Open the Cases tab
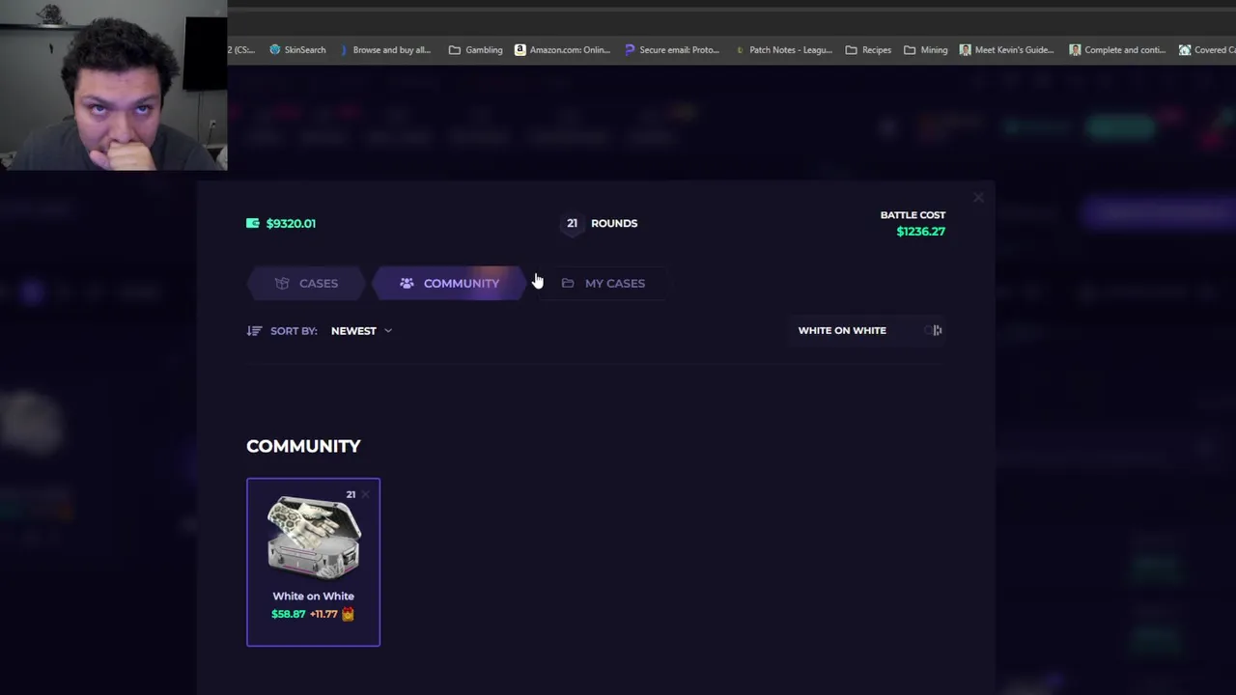 306,283
